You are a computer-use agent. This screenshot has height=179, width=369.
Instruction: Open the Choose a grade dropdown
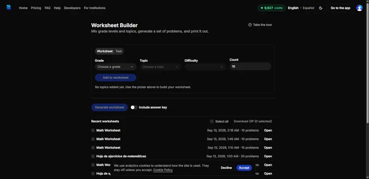pos(116,67)
